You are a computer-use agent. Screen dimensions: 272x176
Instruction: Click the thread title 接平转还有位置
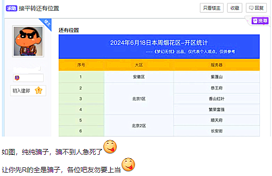pos(39,8)
